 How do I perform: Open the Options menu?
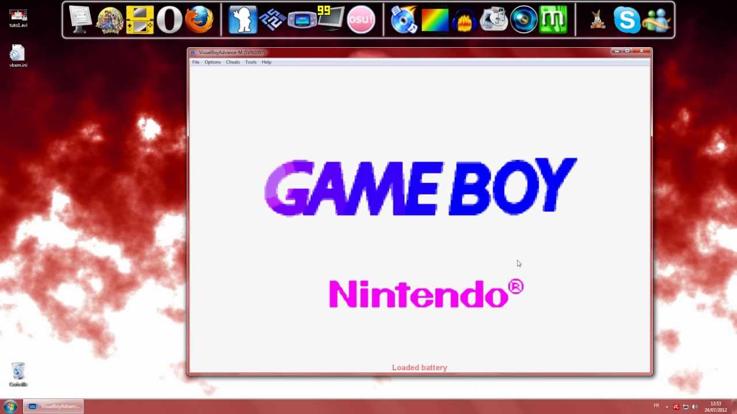pyautogui.click(x=212, y=62)
